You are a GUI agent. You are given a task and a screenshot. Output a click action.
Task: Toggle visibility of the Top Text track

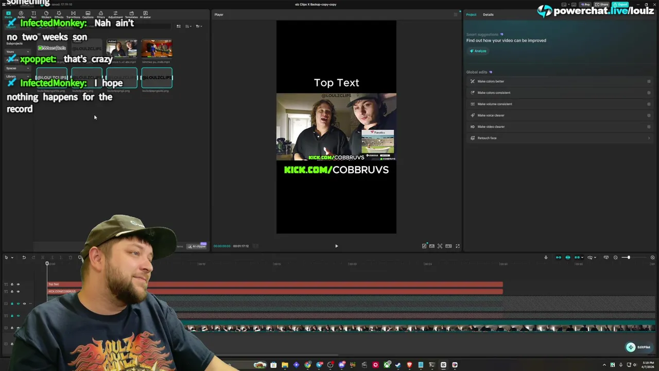click(18, 284)
